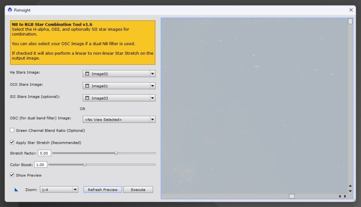Viewport: 361px width, 207px height.
Task: Enable Green Channel Blend Ratio
Action: tap(12, 130)
